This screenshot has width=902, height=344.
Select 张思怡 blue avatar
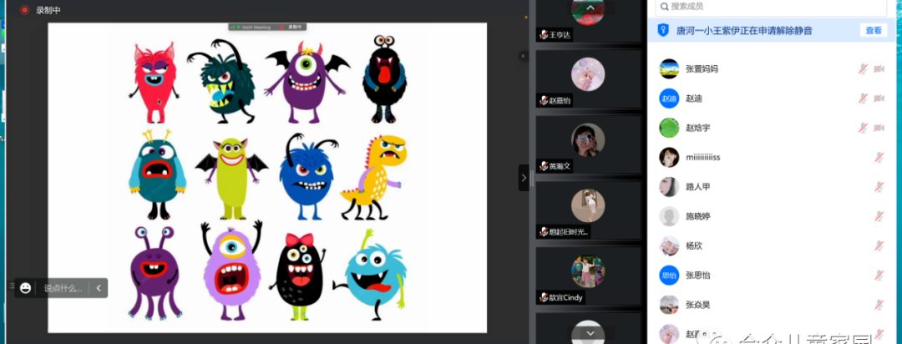tap(669, 275)
